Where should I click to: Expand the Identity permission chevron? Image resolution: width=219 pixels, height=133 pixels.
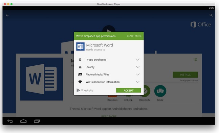pos(137,67)
